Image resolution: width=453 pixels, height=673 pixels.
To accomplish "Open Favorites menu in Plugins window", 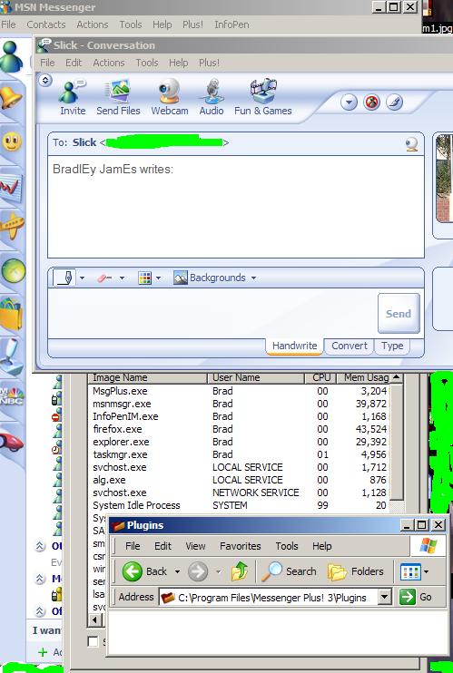I will (x=241, y=546).
